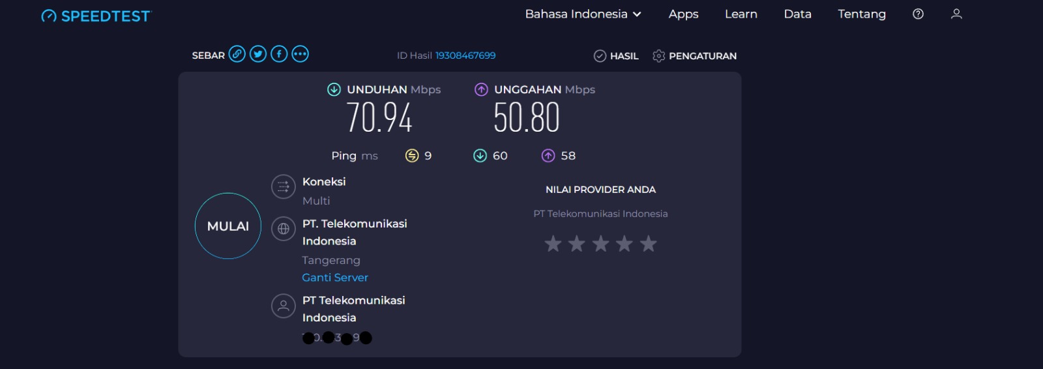Open the Data menu
The width and height of the screenshot is (1043, 369).
click(x=797, y=14)
